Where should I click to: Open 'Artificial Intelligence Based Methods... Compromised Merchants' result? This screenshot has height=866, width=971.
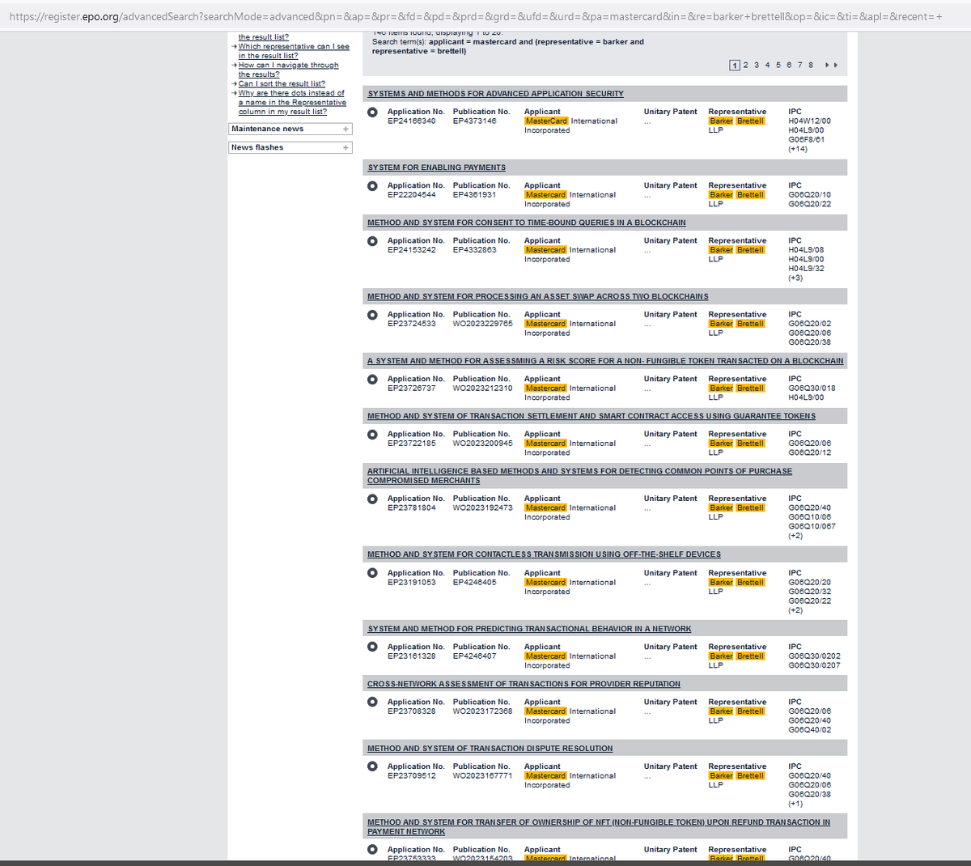tap(579, 476)
